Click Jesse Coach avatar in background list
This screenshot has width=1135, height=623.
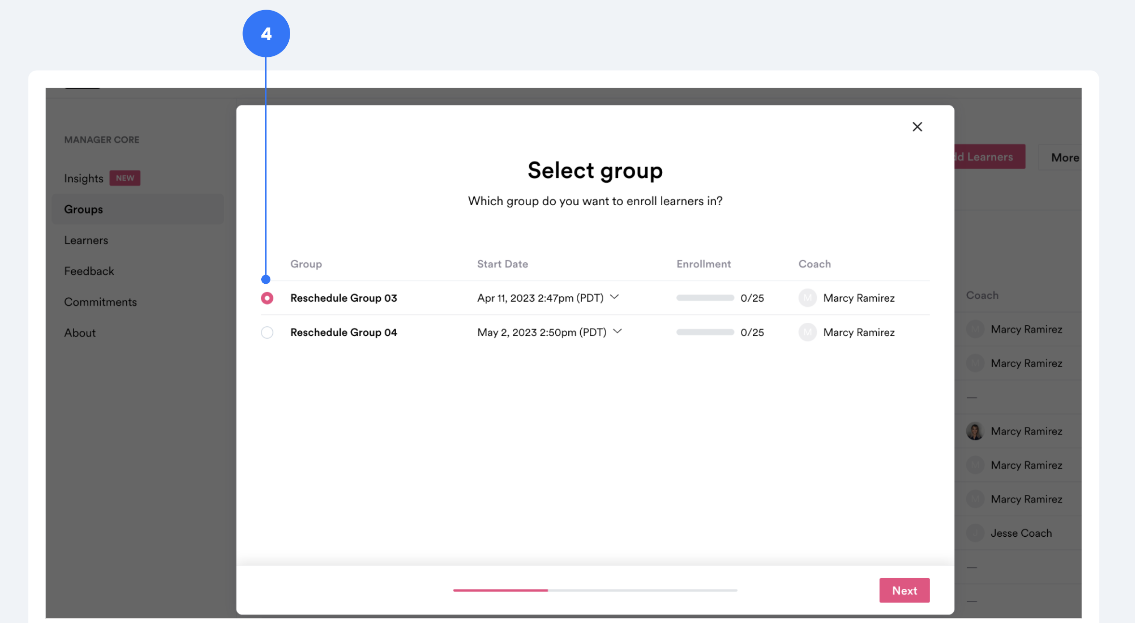[975, 533]
